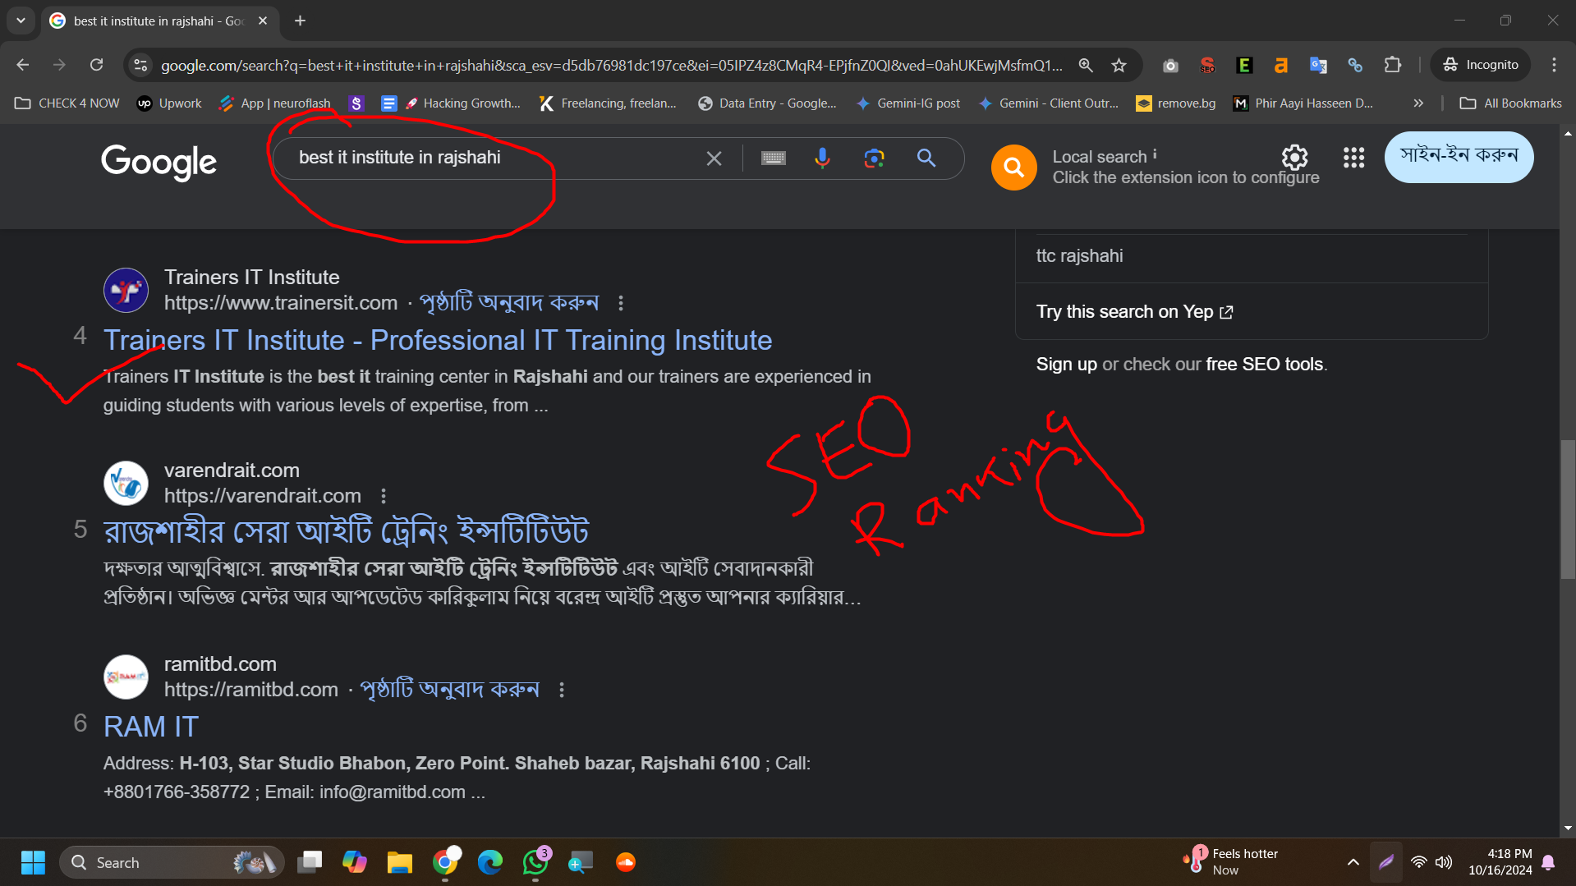The height and width of the screenshot is (886, 1576).
Task: Show hidden system tray icons
Action: click(1353, 862)
